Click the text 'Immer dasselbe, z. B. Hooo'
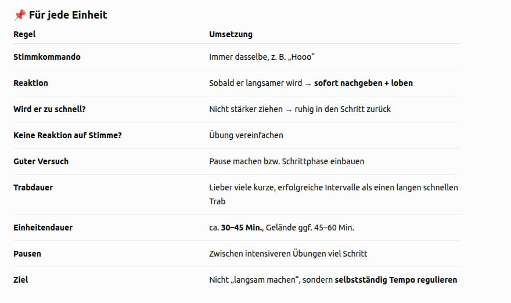Viewport: 511px width, 303px height. coord(262,57)
